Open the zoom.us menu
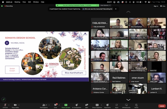The height and width of the screenshot is (109, 167). tap(9, 2)
